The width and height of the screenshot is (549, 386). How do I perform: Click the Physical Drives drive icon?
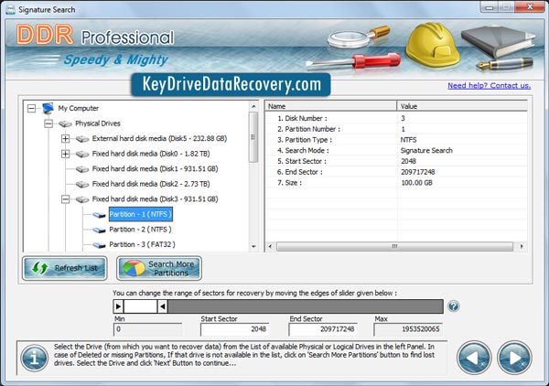coord(65,123)
